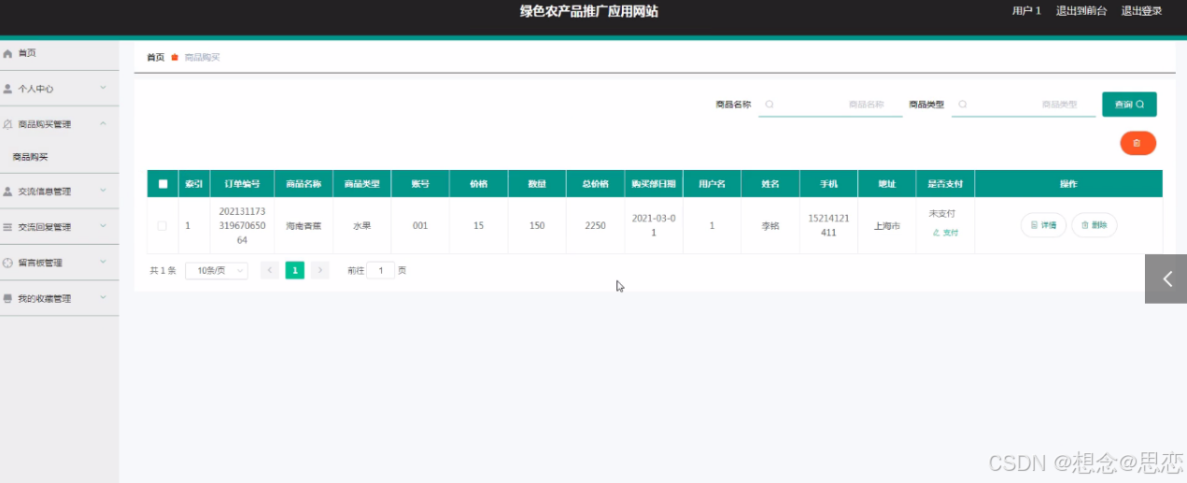
Task: Focus the 商品名称 search input field
Action: [830, 105]
